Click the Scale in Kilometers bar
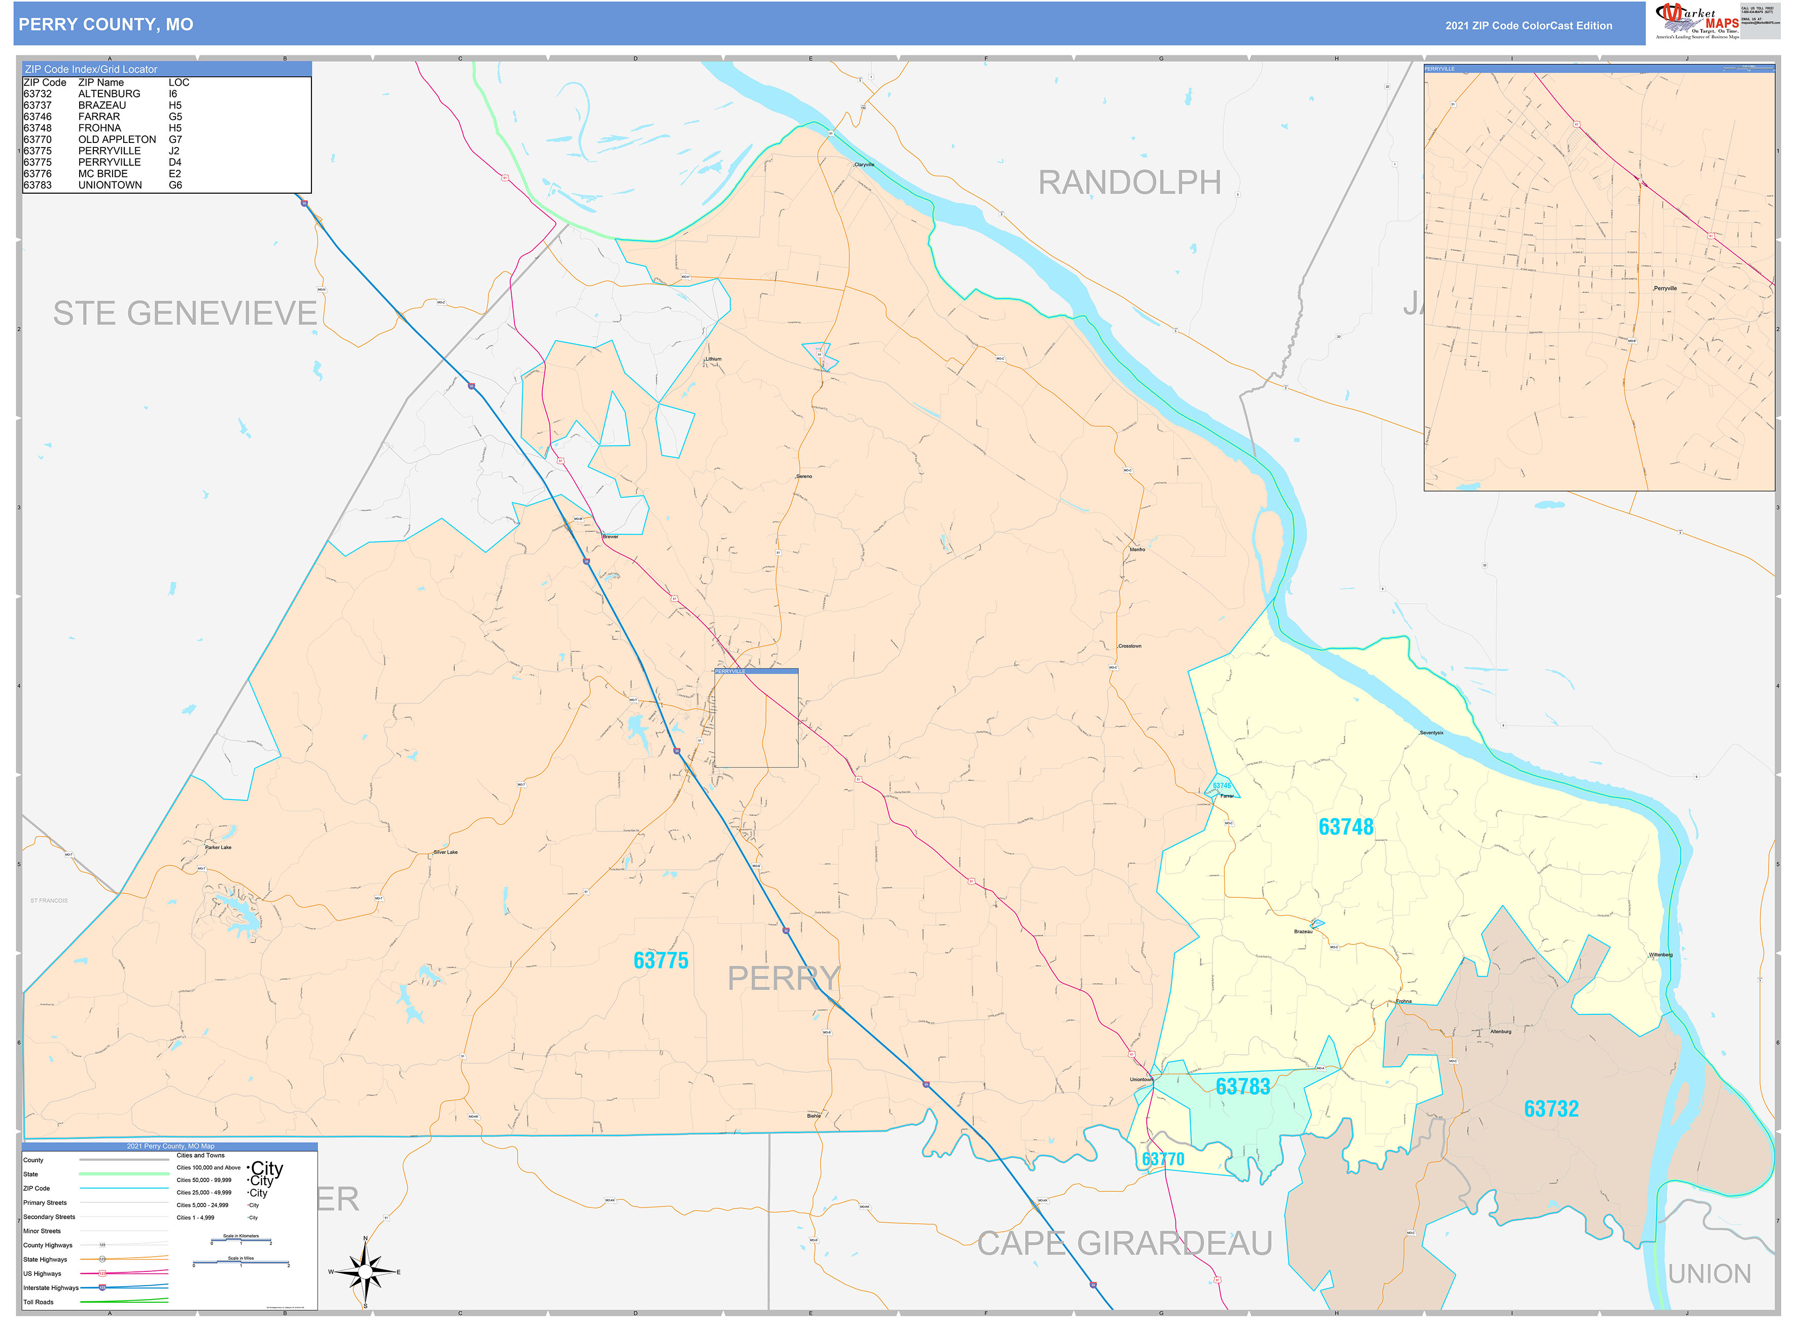This screenshot has height=1318, width=1796. tap(240, 1240)
